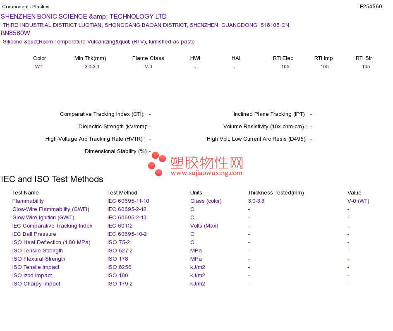Click test method ISO 527-2
Viewport: 393px width, 331px height.
120,251
